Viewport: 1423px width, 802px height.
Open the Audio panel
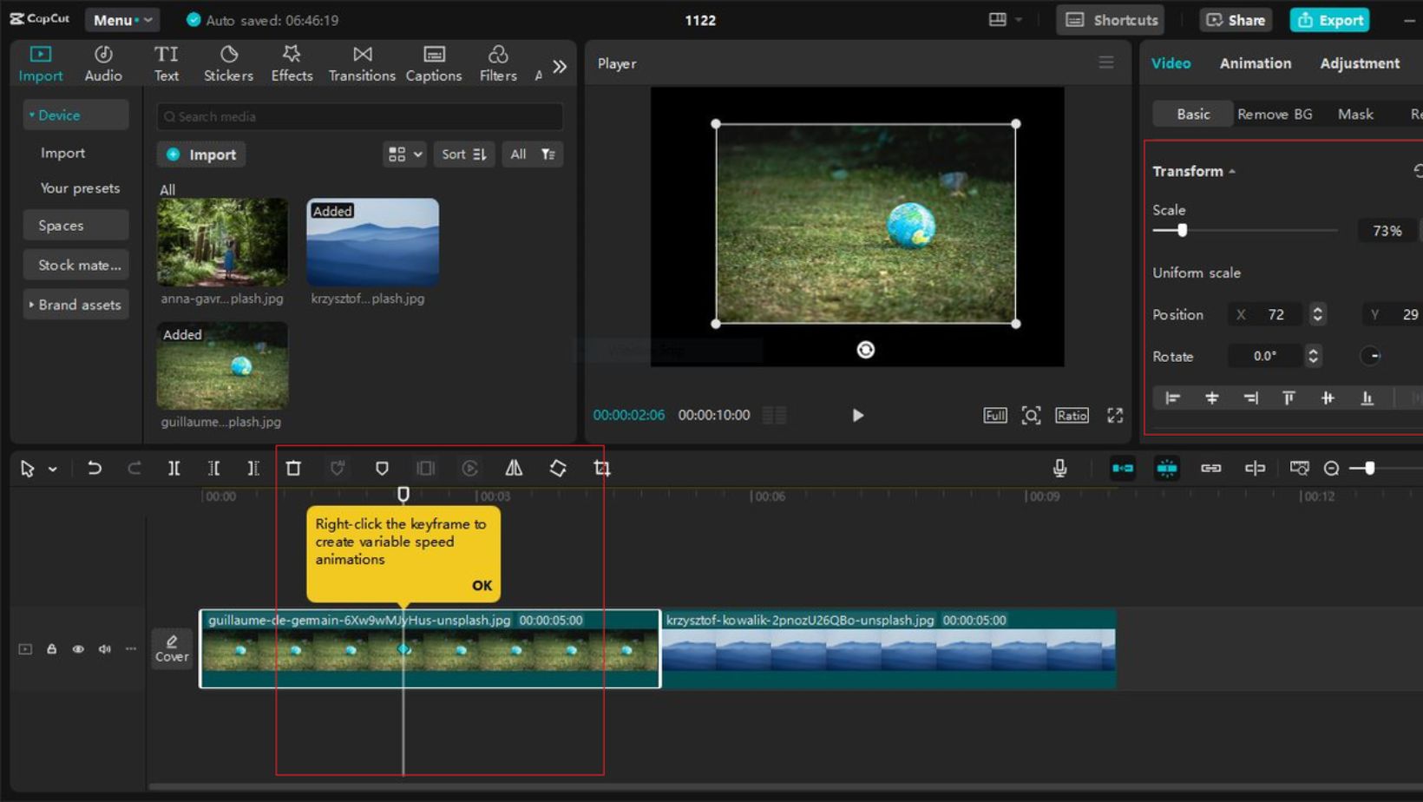pyautogui.click(x=103, y=63)
